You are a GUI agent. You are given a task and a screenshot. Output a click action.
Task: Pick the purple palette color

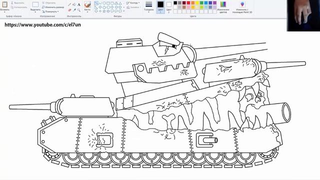(x=214, y=3)
